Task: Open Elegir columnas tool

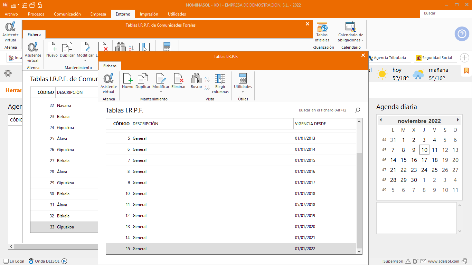Action: 220,83
